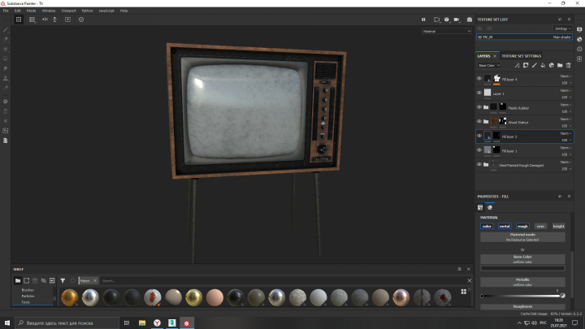Open opacity dropdown for Fill layer 1
Screen dimensions: 585x329
click(x=566, y=154)
